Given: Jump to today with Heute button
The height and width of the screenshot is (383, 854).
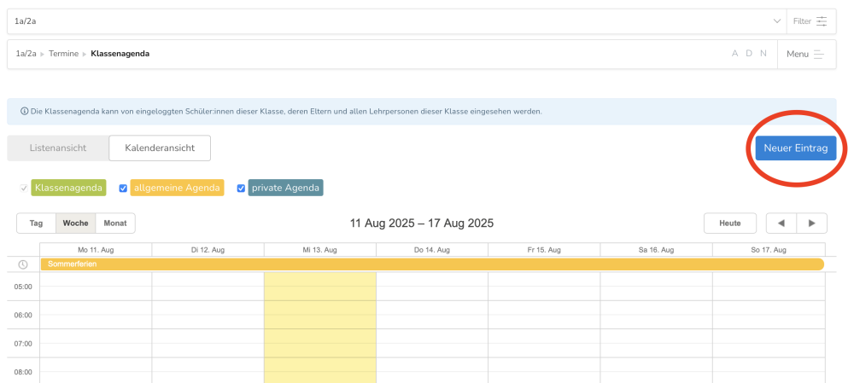Looking at the screenshot, I should click(x=729, y=223).
